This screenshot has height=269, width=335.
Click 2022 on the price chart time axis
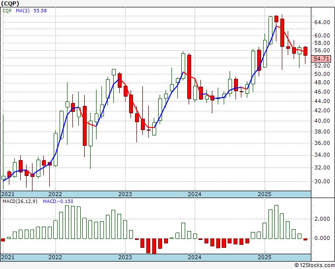(x=55, y=194)
